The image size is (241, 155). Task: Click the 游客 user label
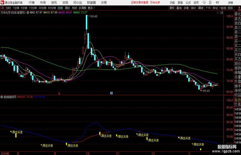(231, 3)
